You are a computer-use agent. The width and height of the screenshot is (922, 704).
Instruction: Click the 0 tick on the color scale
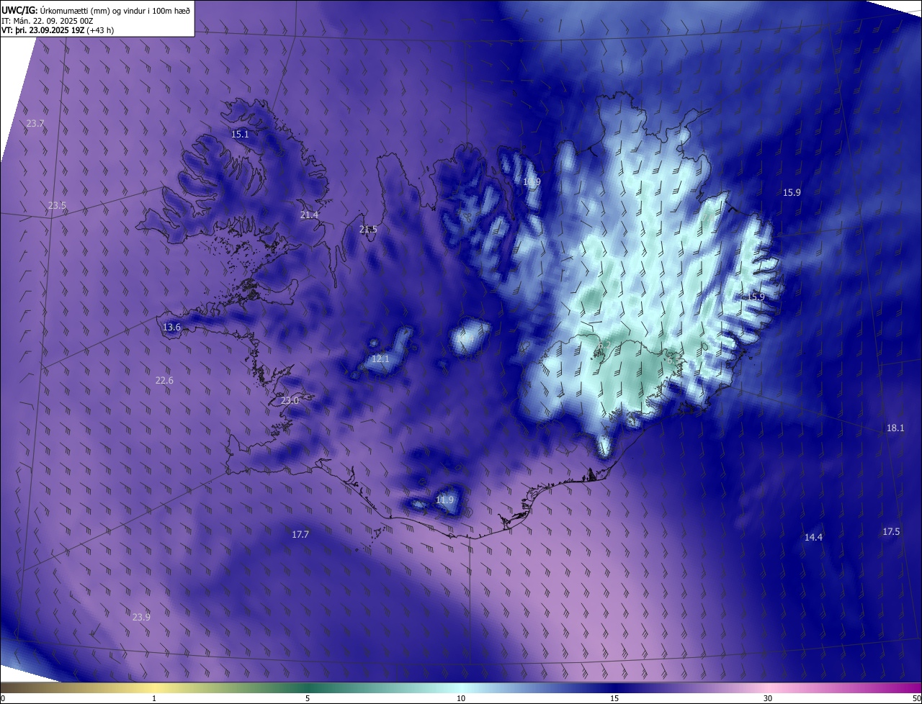(2, 698)
